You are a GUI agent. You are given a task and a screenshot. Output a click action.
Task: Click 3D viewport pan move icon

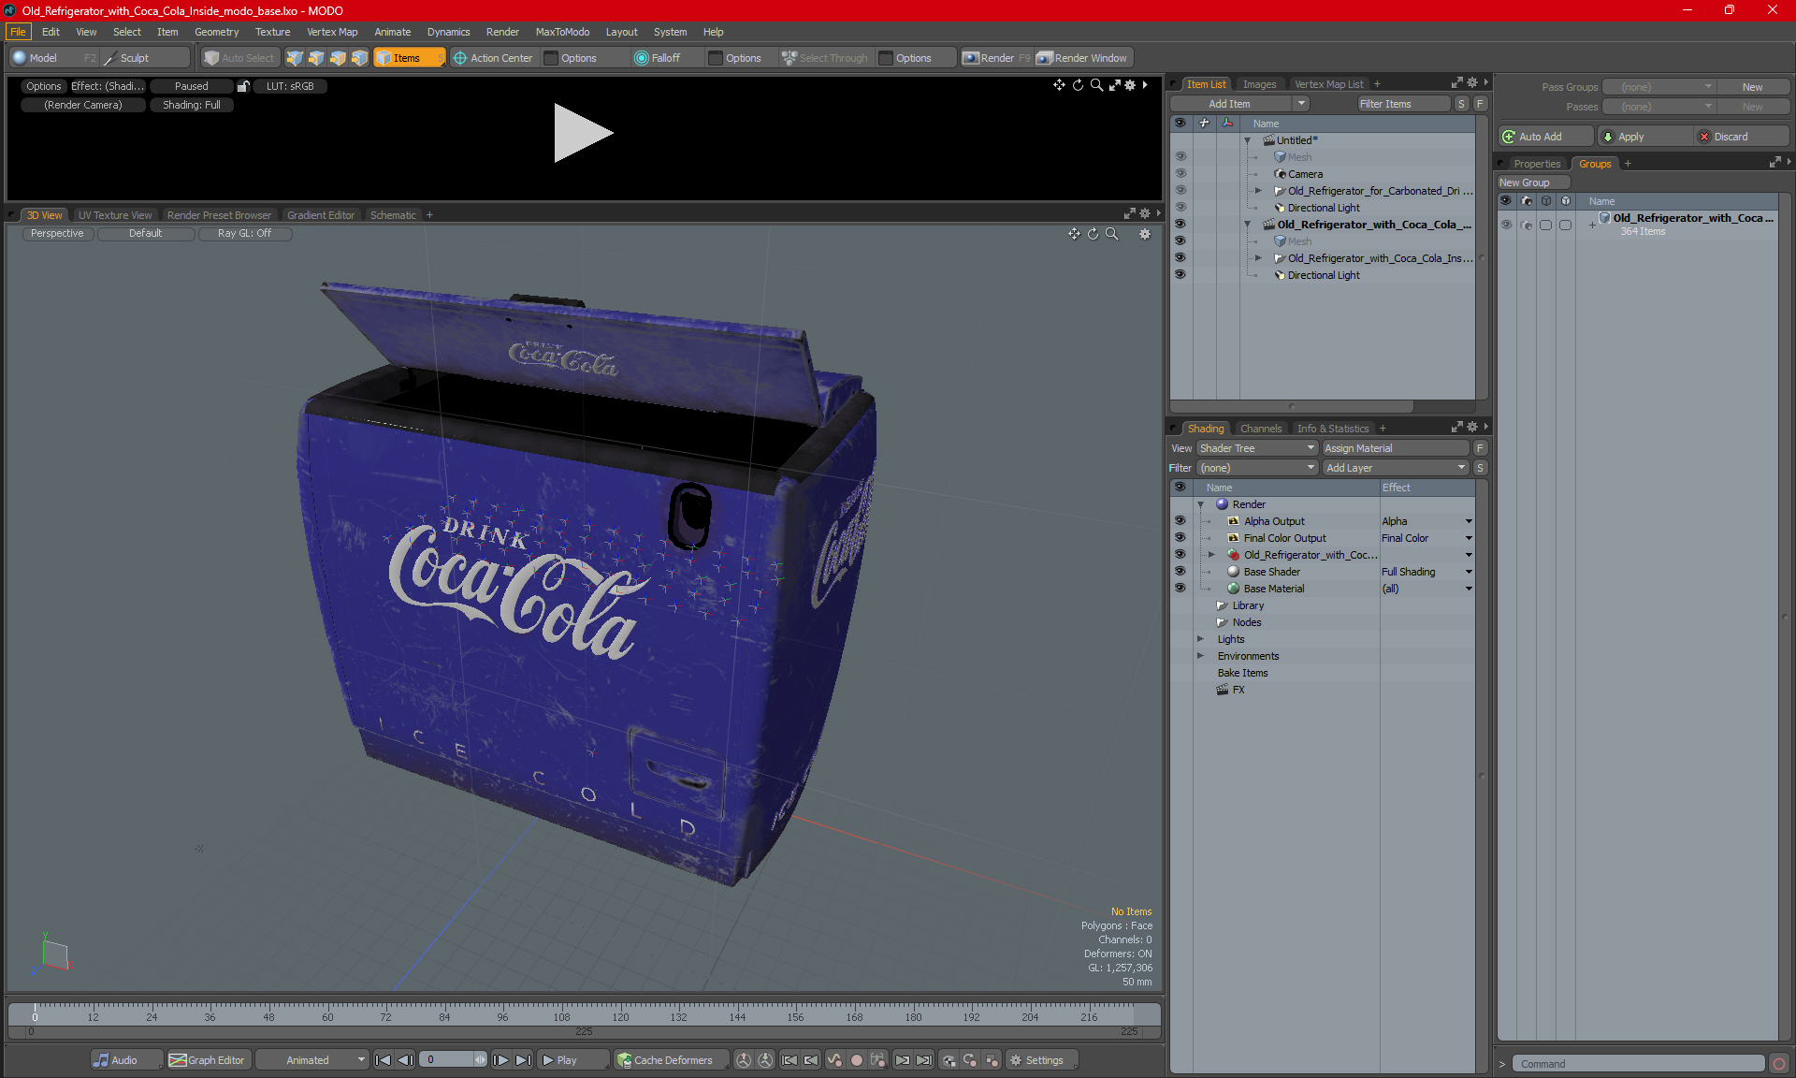1074,234
